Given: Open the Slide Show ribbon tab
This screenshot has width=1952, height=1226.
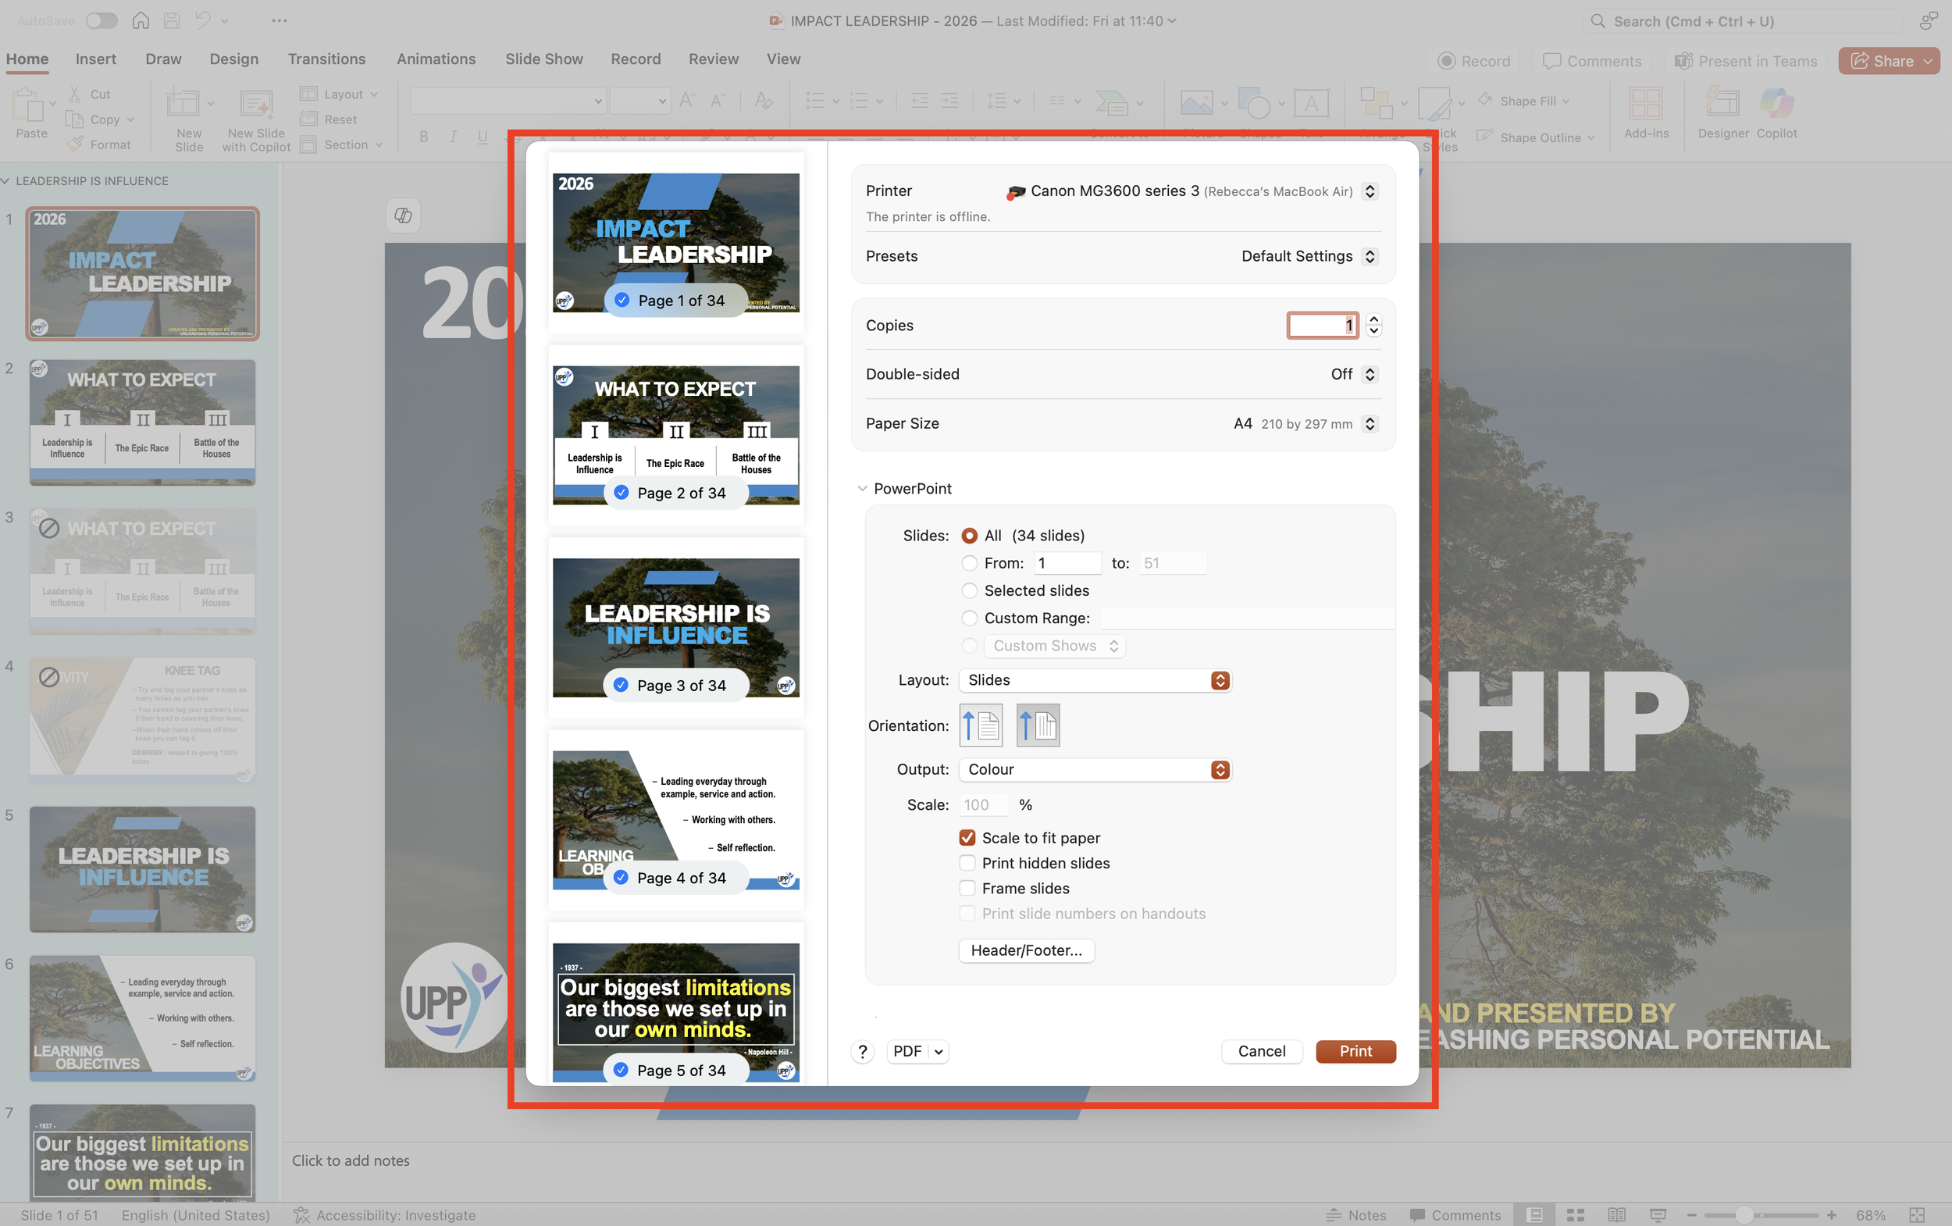Looking at the screenshot, I should click(x=543, y=59).
